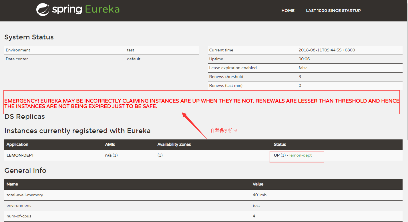Select the Data center label

pyautogui.click(x=17, y=59)
